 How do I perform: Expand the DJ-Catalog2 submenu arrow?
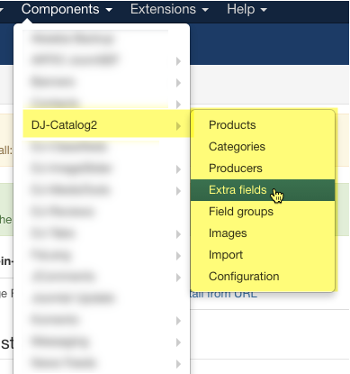click(178, 126)
